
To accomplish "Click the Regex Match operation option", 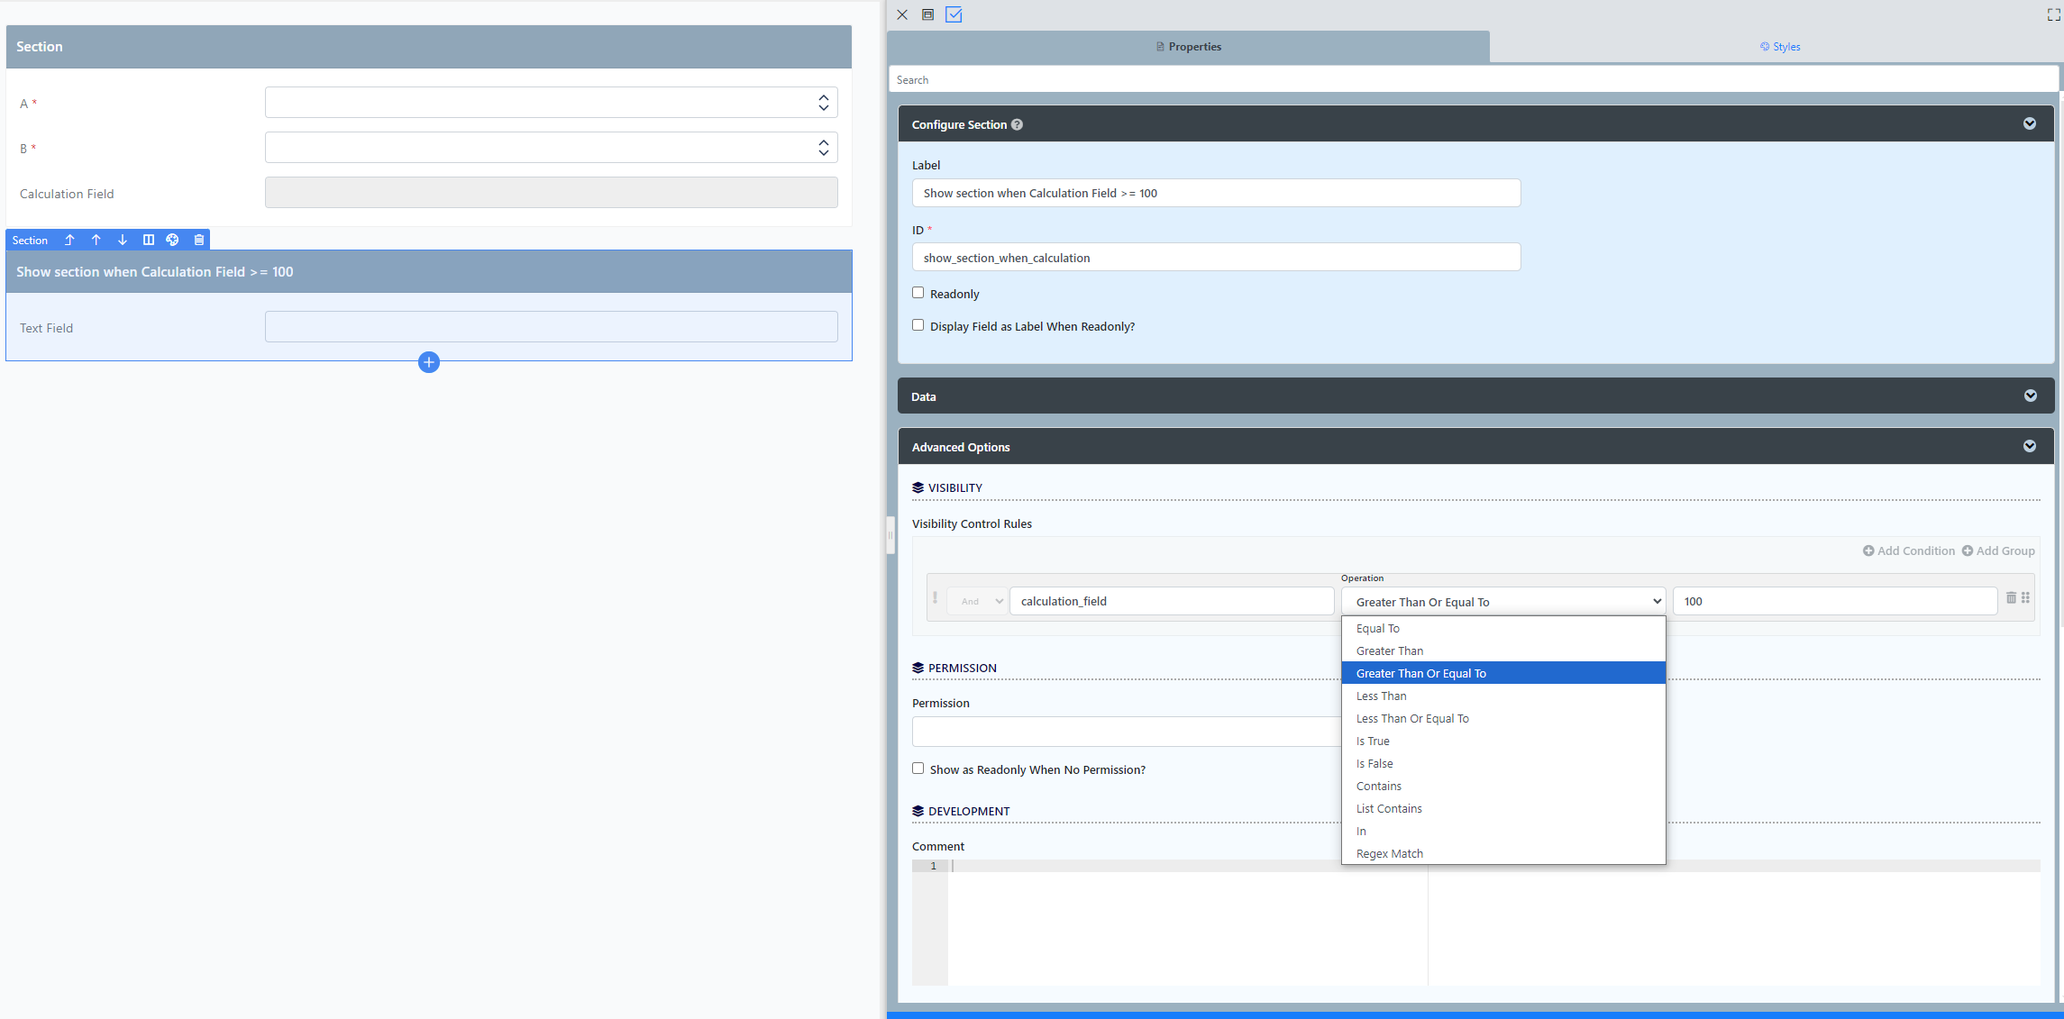I will coord(1390,853).
